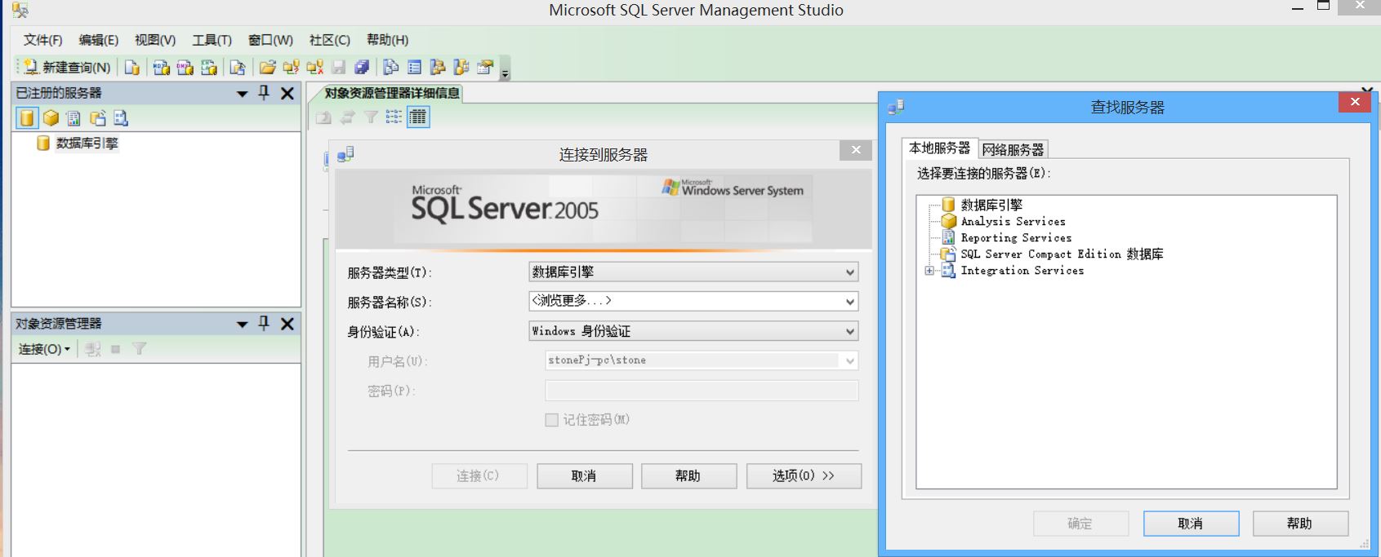
Task: Open the Properties Window toolbar icon
Action: pos(485,68)
